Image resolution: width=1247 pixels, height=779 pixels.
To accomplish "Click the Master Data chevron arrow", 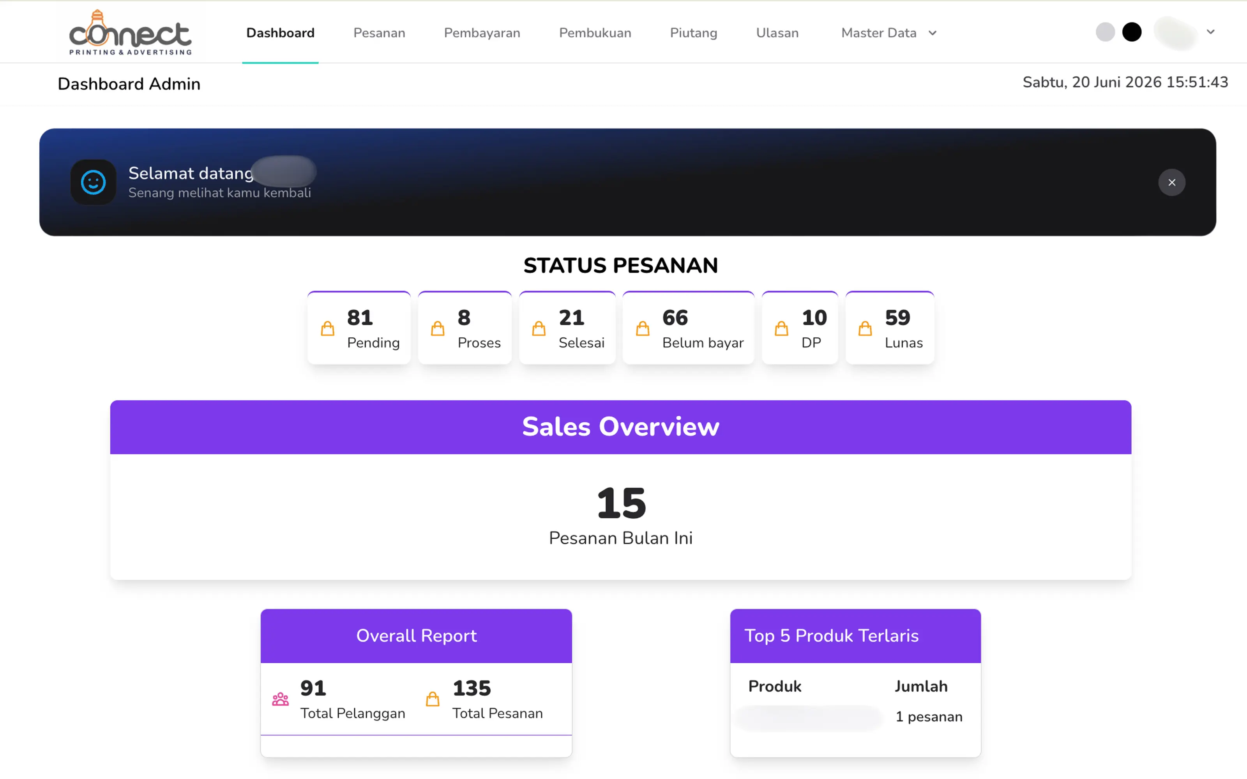I will click(932, 33).
